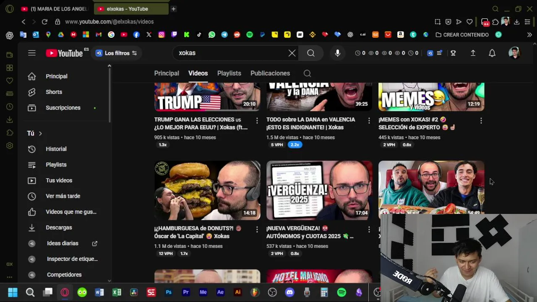The image size is (537, 302).
Task: Open the CREAR CONTENIDO bookmarks folder
Action: (462, 35)
